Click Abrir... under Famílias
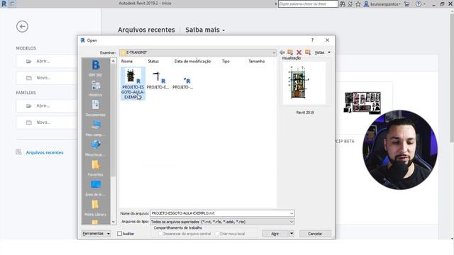This screenshot has width=454, height=255. click(x=46, y=106)
